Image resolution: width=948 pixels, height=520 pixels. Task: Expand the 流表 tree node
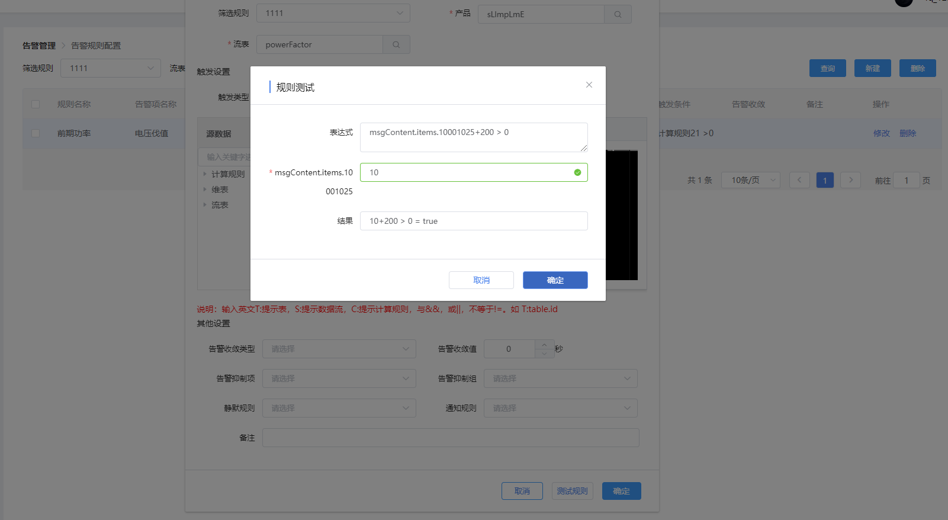(x=205, y=205)
